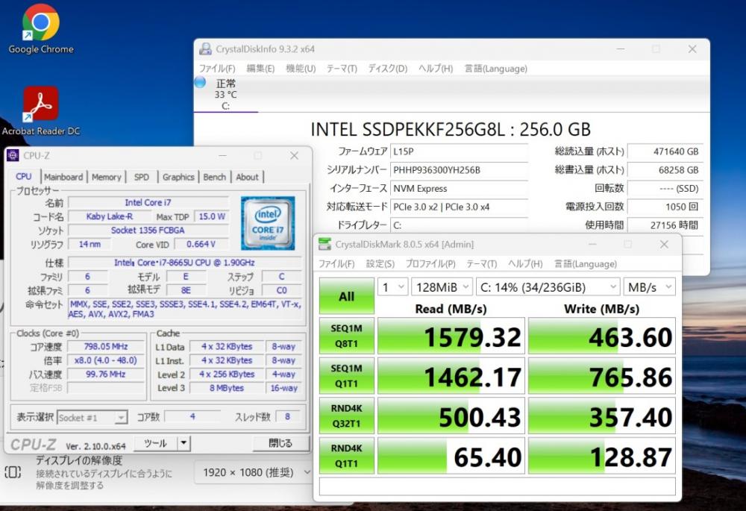Open ファイル(F) menu in CrystalDiskInfo
This screenshot has width=746, height=511.
click(217, 69)
